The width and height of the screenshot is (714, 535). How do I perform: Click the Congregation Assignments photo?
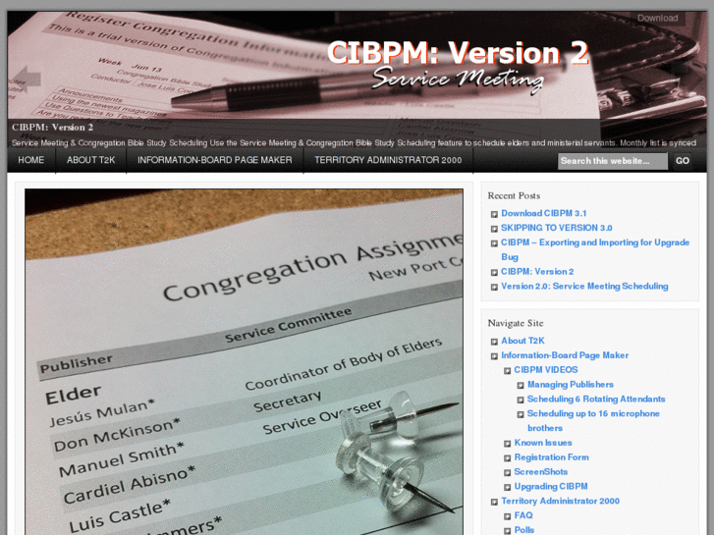click(245, 362)
